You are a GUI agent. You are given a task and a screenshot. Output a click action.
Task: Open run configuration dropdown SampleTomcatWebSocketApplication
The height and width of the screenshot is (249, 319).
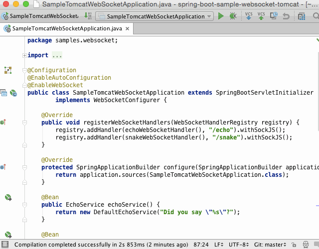click(x=155, y=16)
